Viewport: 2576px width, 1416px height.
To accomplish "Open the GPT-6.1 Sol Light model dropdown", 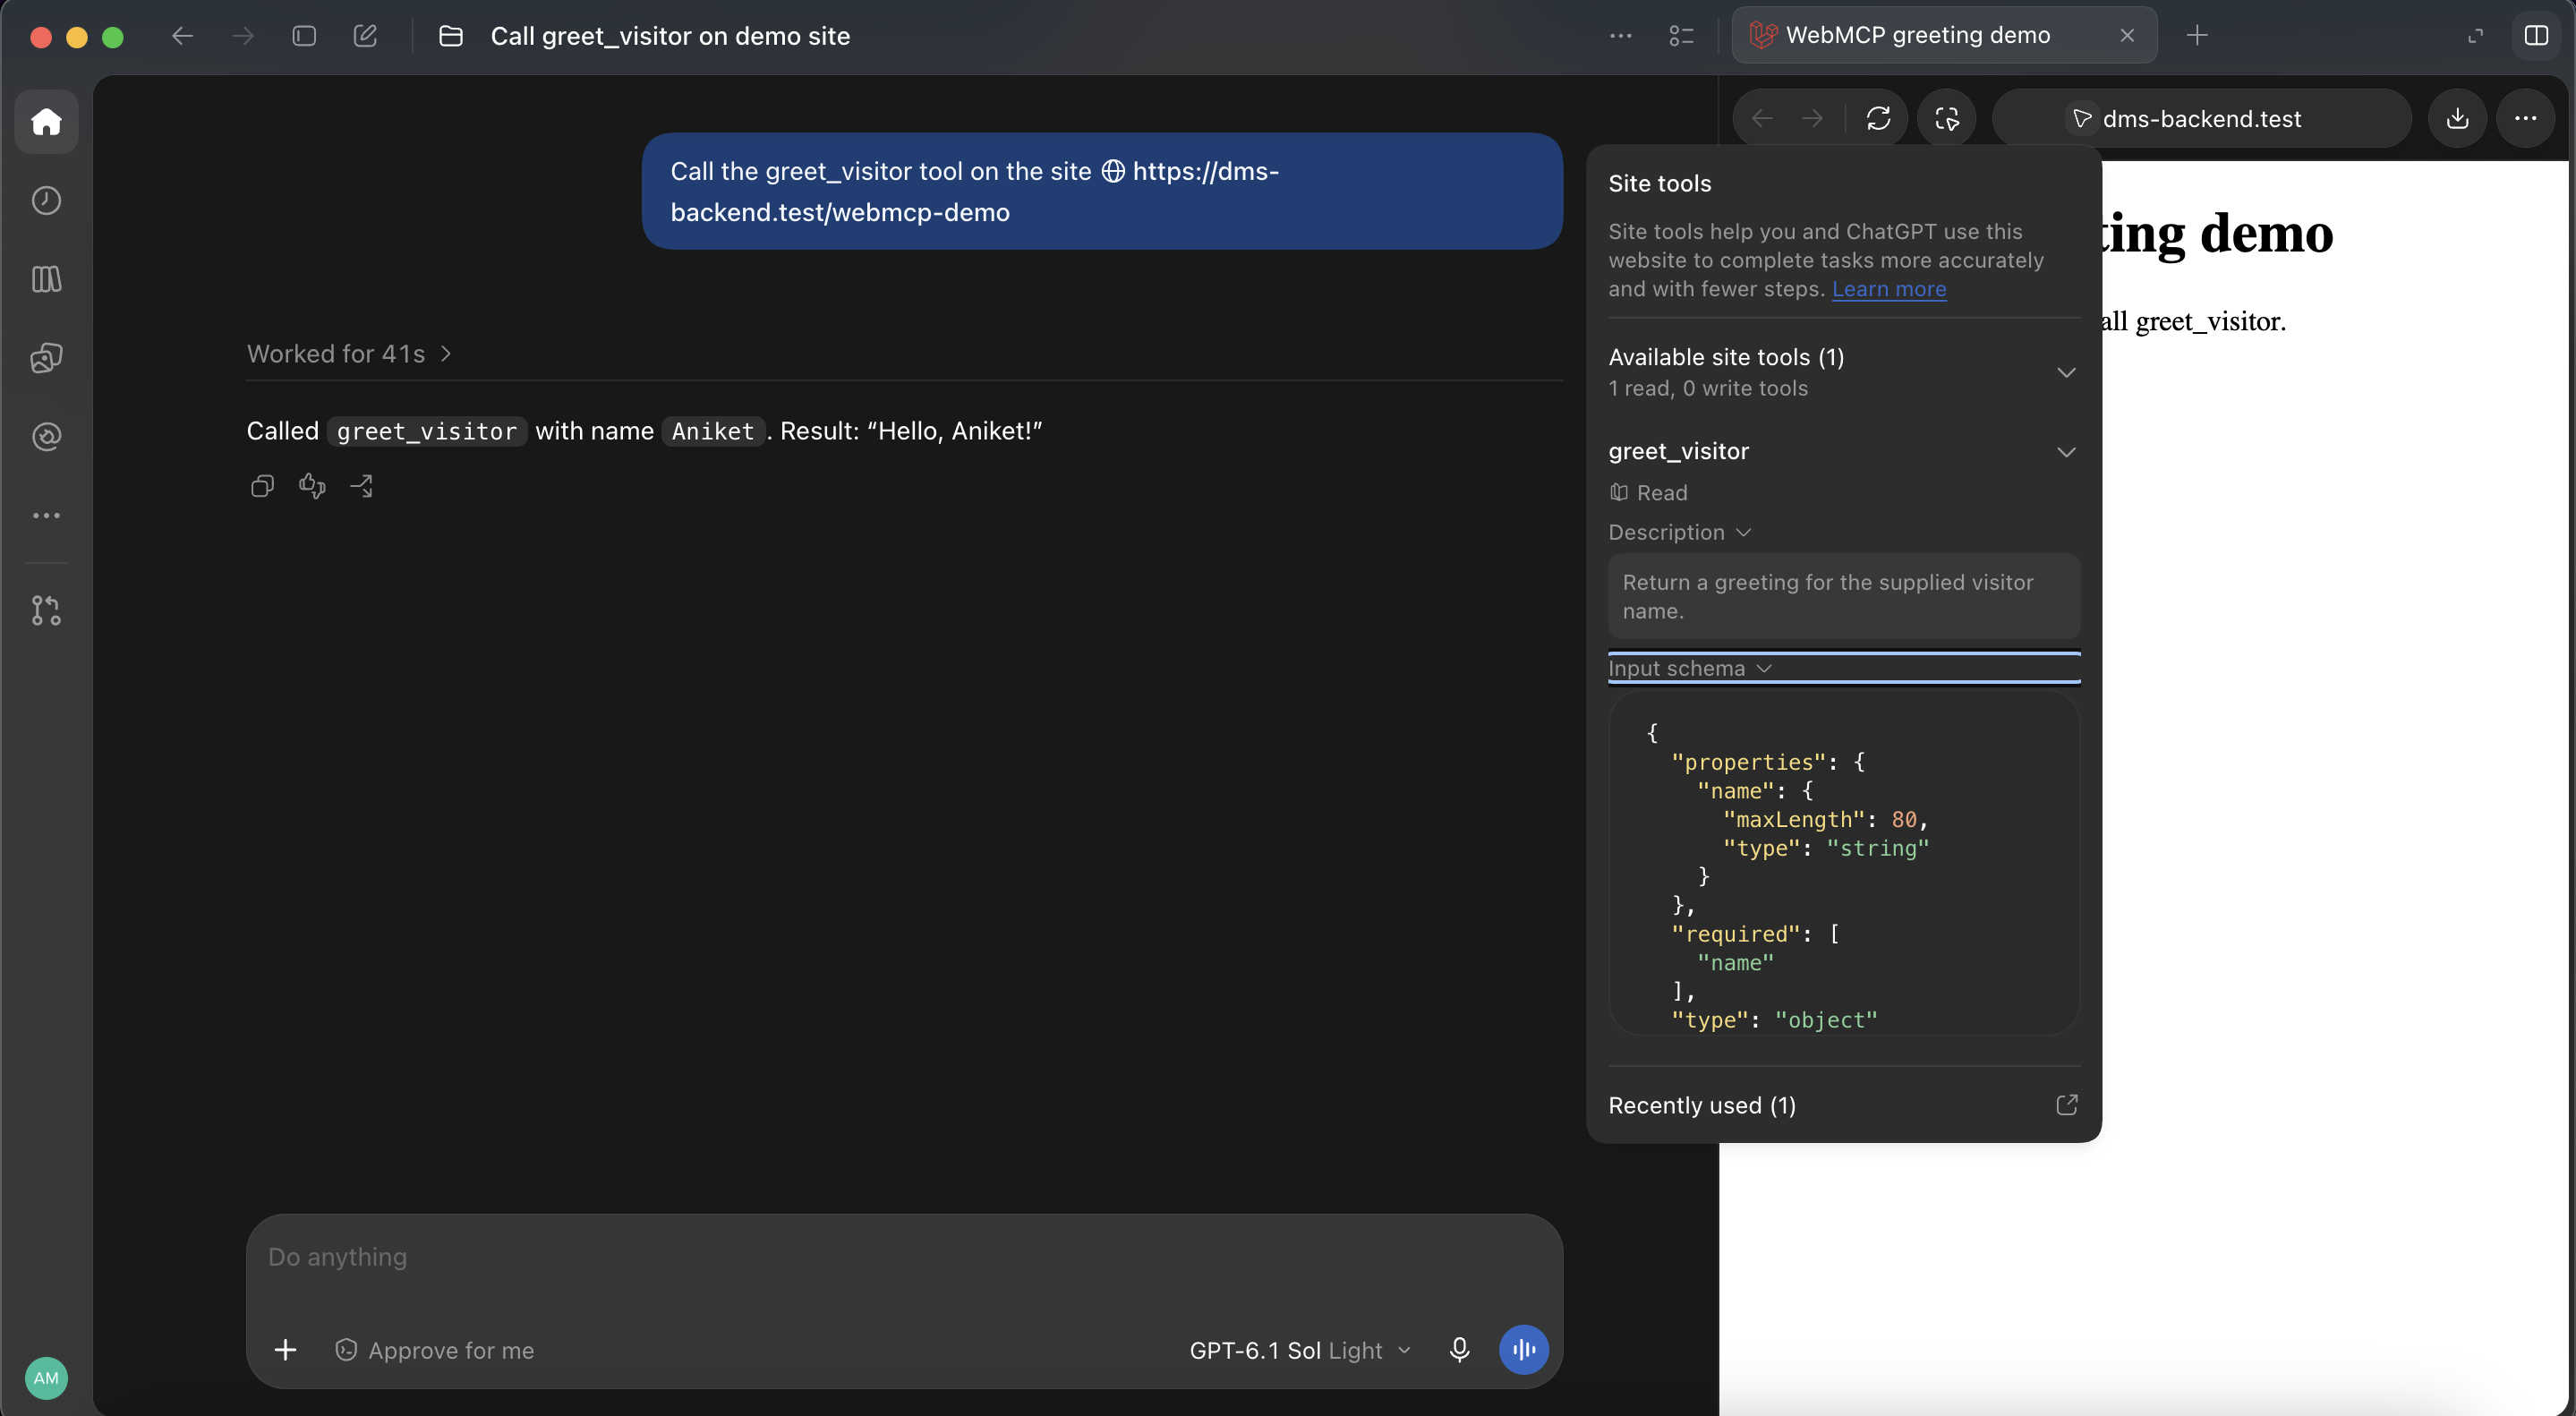I will (1300, 1350).
